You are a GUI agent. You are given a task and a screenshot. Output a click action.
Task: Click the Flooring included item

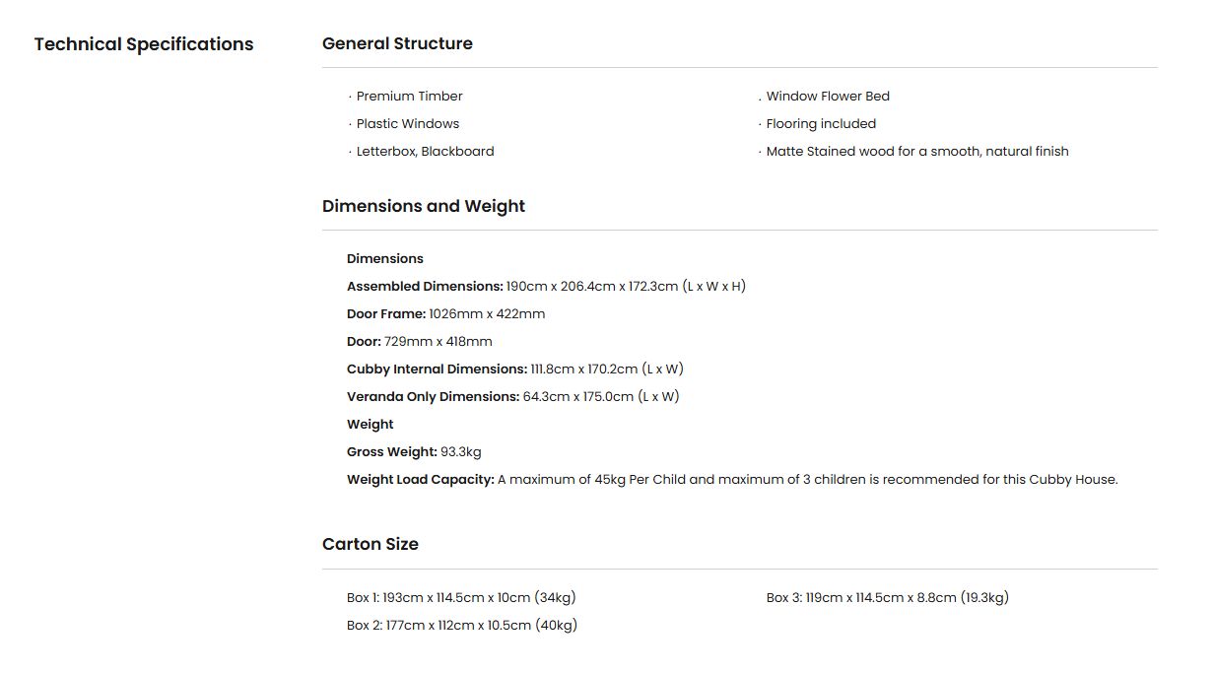point(821,124)
